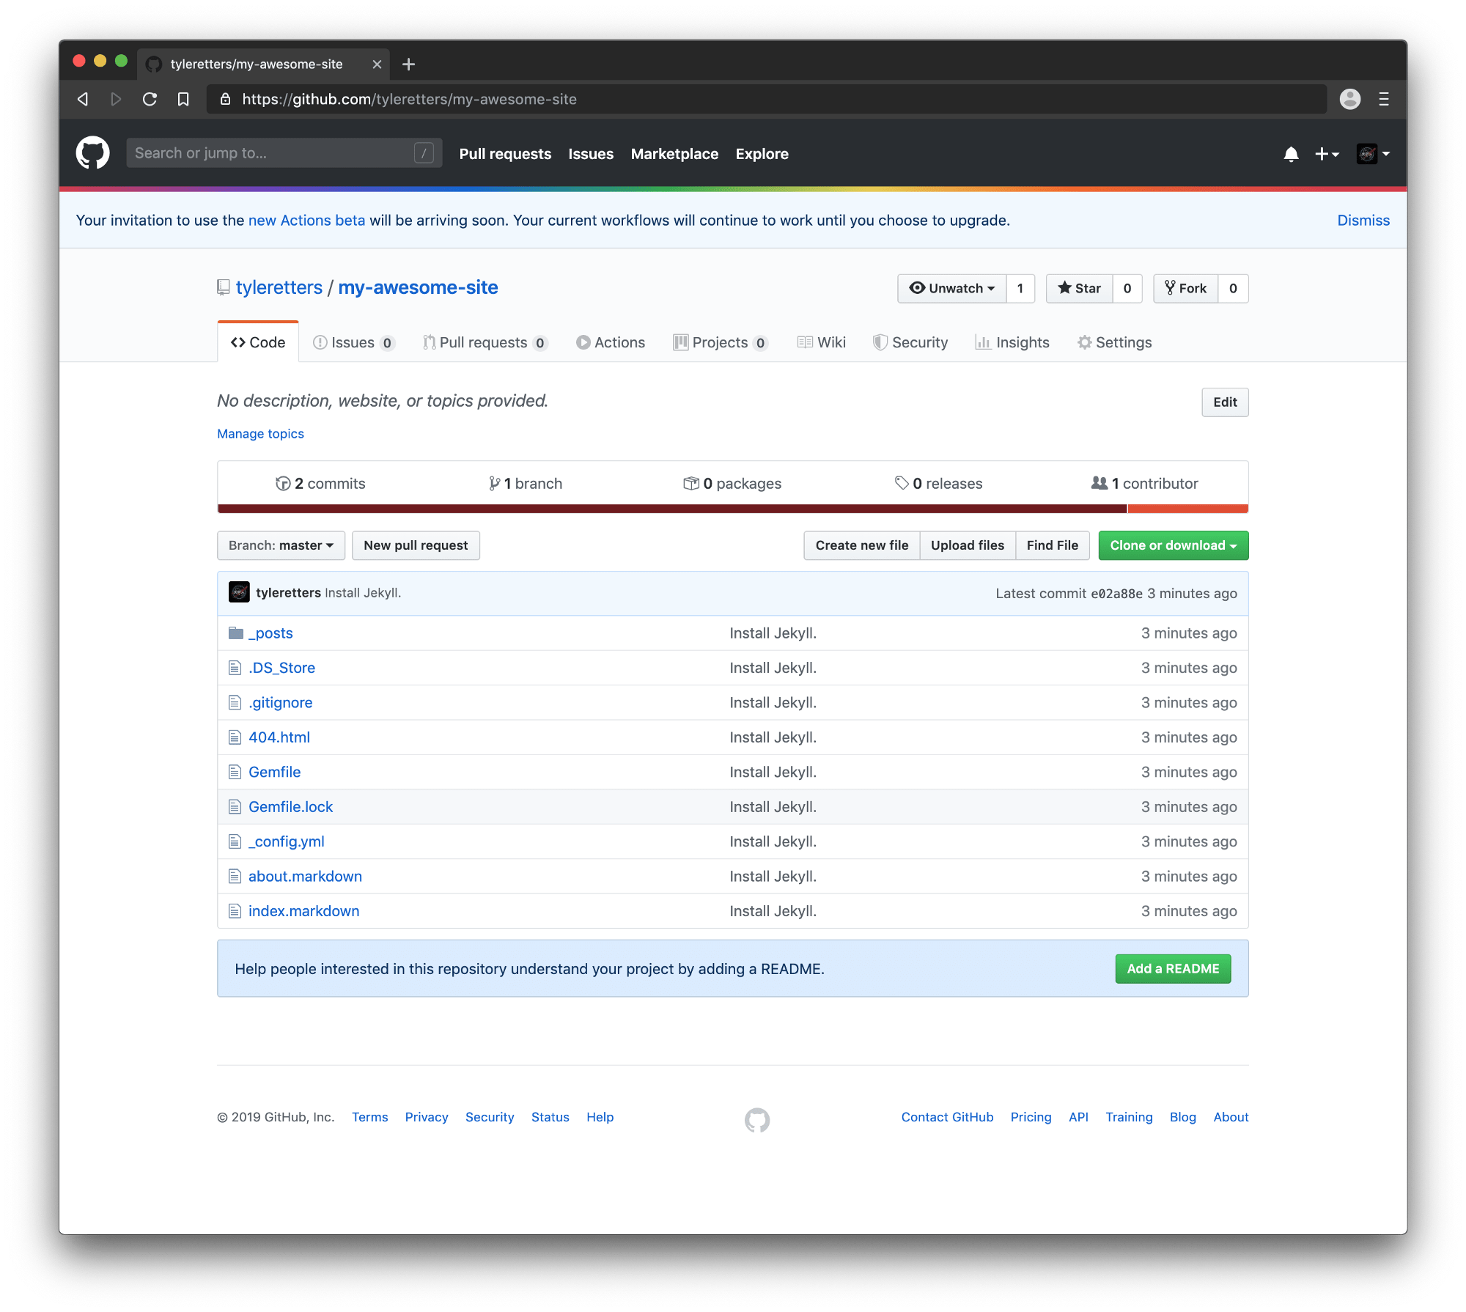View the Insights tab
The width and height of the screenshot is (1466, 1312).
(x=1012, y=342)
